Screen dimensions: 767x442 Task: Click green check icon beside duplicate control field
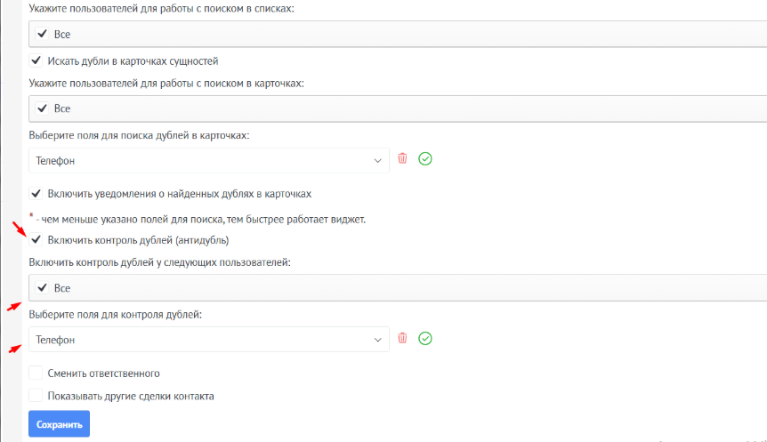[425, 338]
